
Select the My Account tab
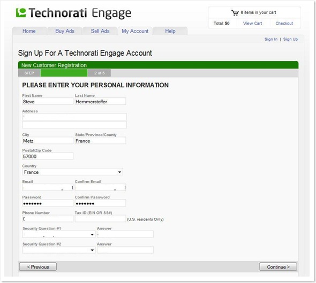tap(135, 31)
